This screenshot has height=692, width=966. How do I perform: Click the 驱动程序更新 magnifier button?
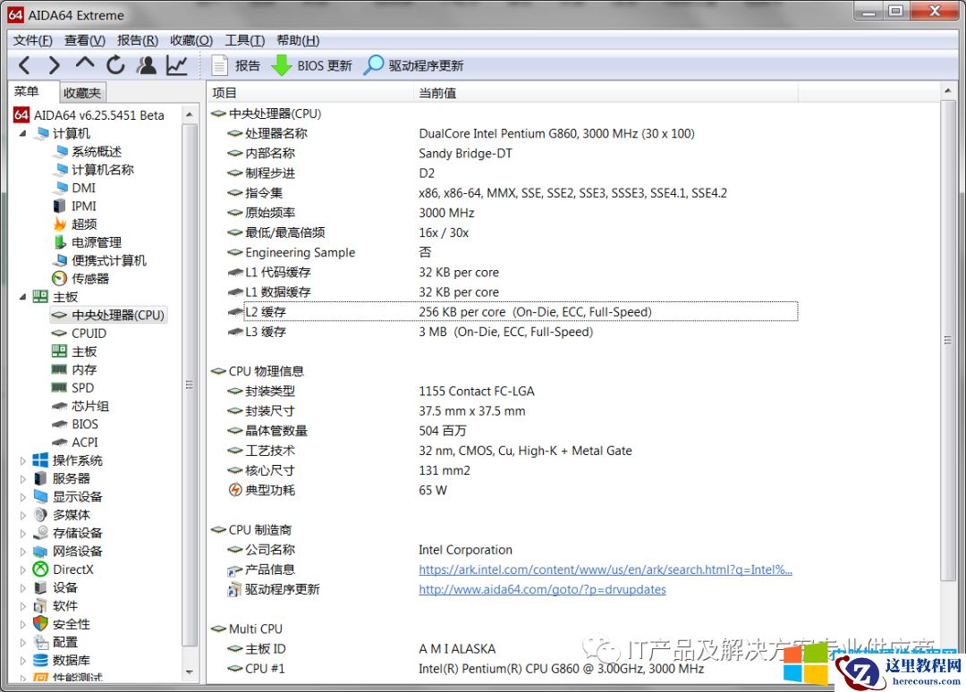(x=413, y=65)
